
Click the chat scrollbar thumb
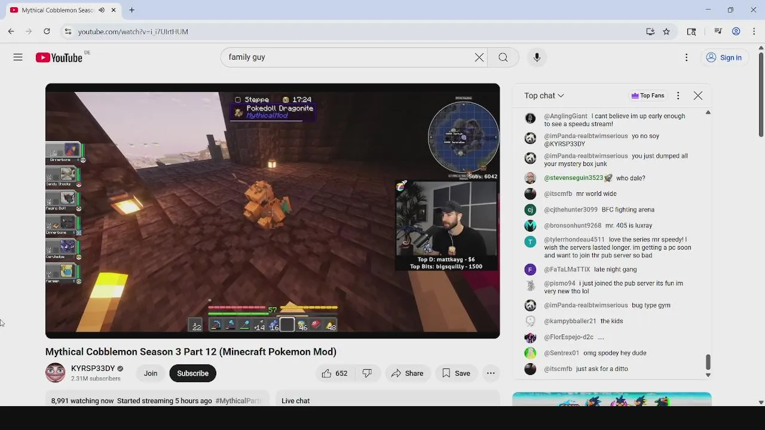708,362
